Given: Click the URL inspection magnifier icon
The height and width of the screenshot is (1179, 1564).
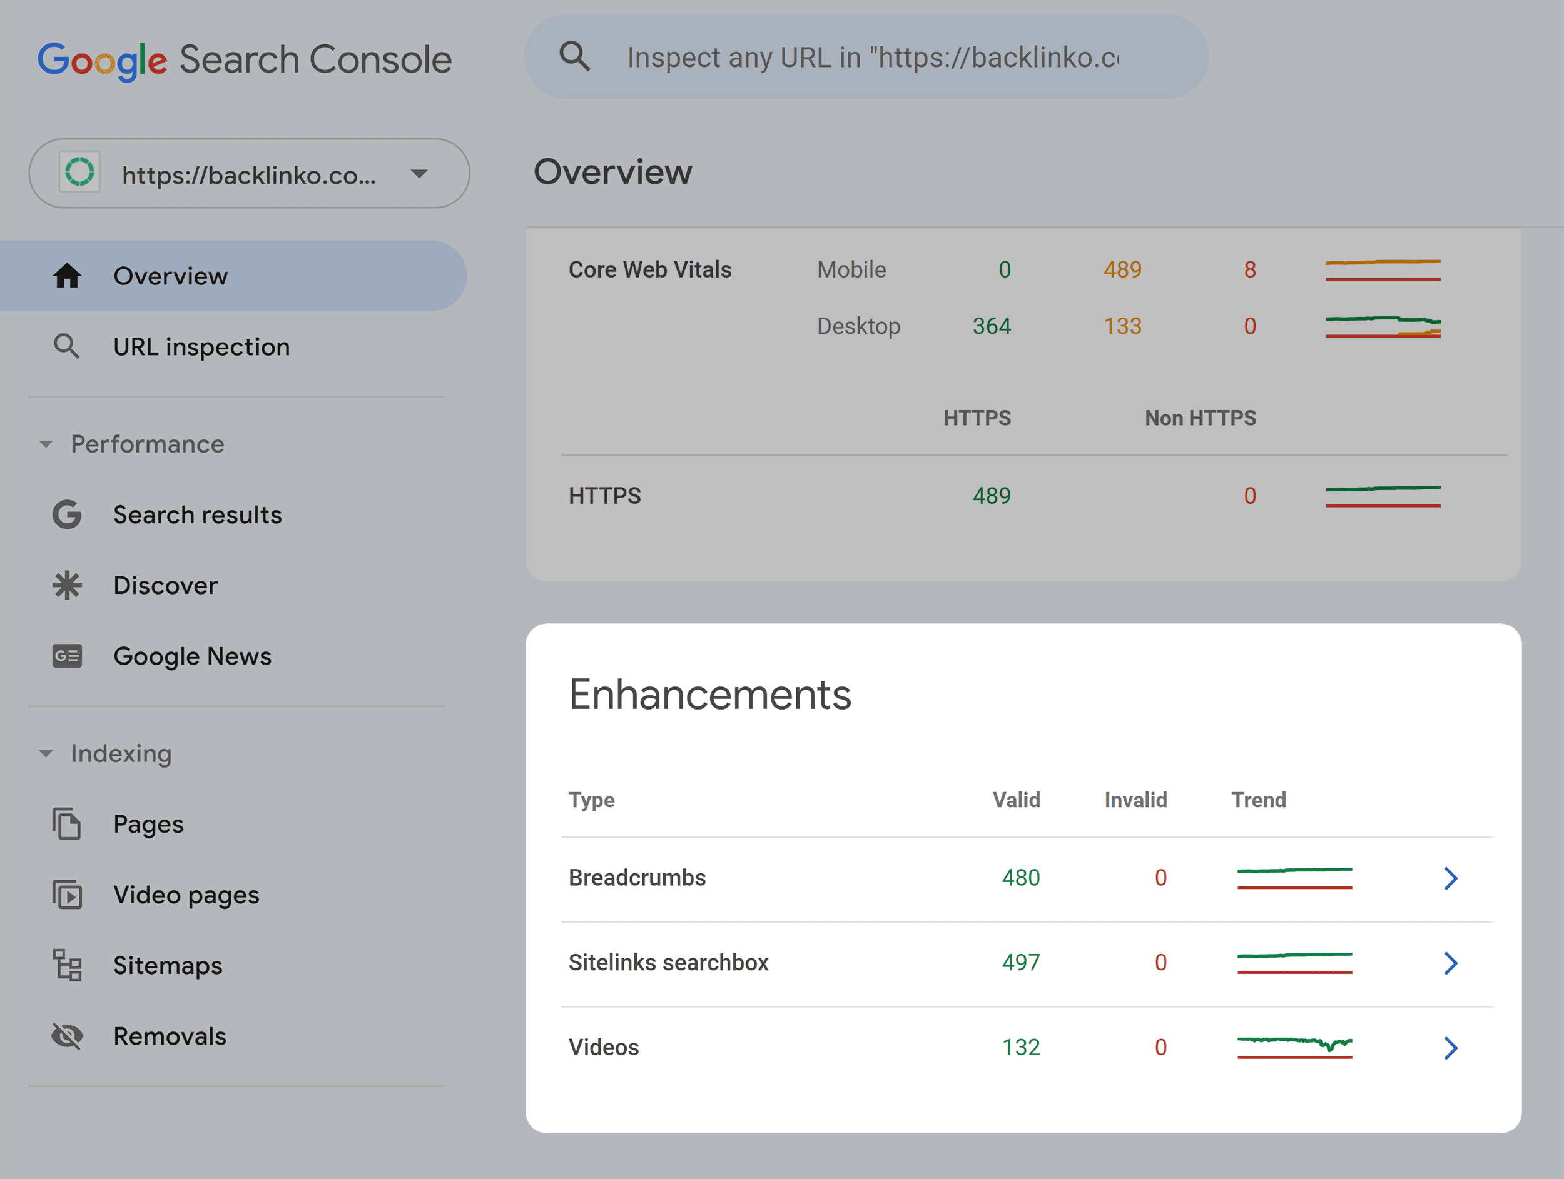Looking at the screenshot, I should pyautogui.click(x=67, y=346).
